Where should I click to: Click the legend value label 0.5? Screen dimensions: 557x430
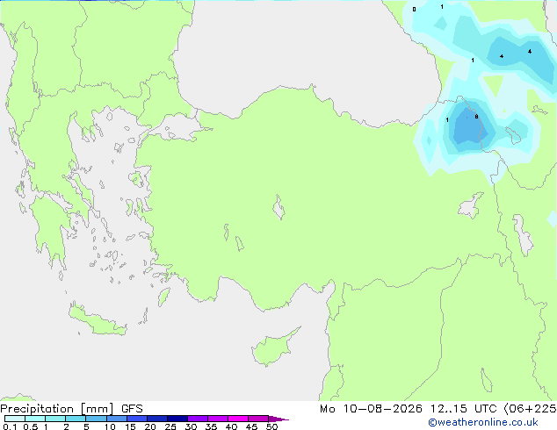(30, 426)
